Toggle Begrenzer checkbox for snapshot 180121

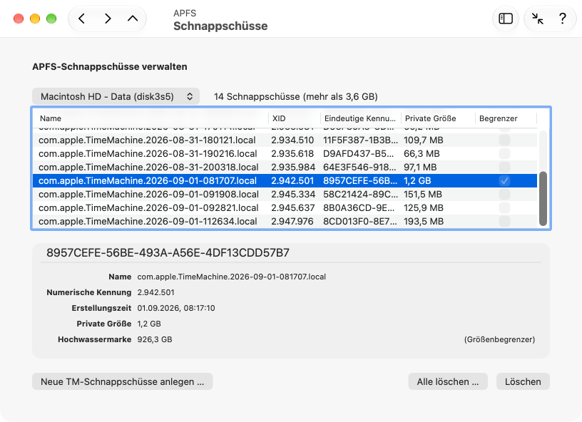click(504, 140)
